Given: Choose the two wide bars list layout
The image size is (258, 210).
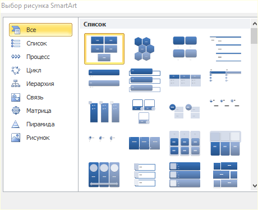Looking at the screenshot, I should click(x=104, y=79).
